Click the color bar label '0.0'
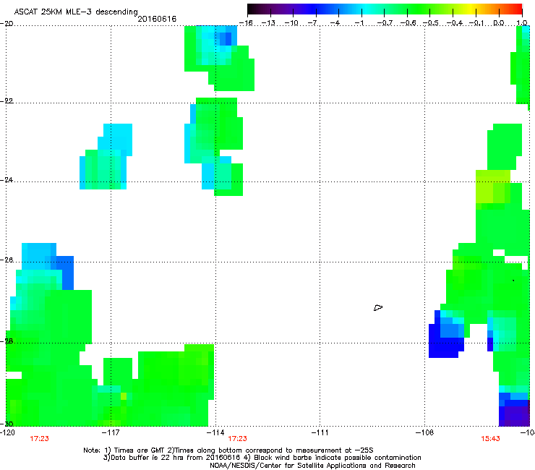 pyautogui.click(x=499, y=23)
